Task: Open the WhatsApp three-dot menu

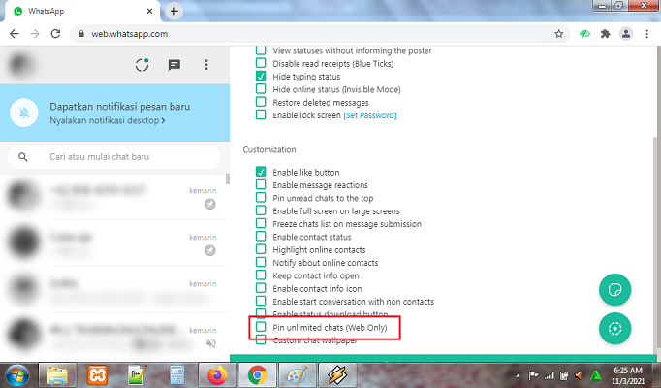Action: click(206, 65)
